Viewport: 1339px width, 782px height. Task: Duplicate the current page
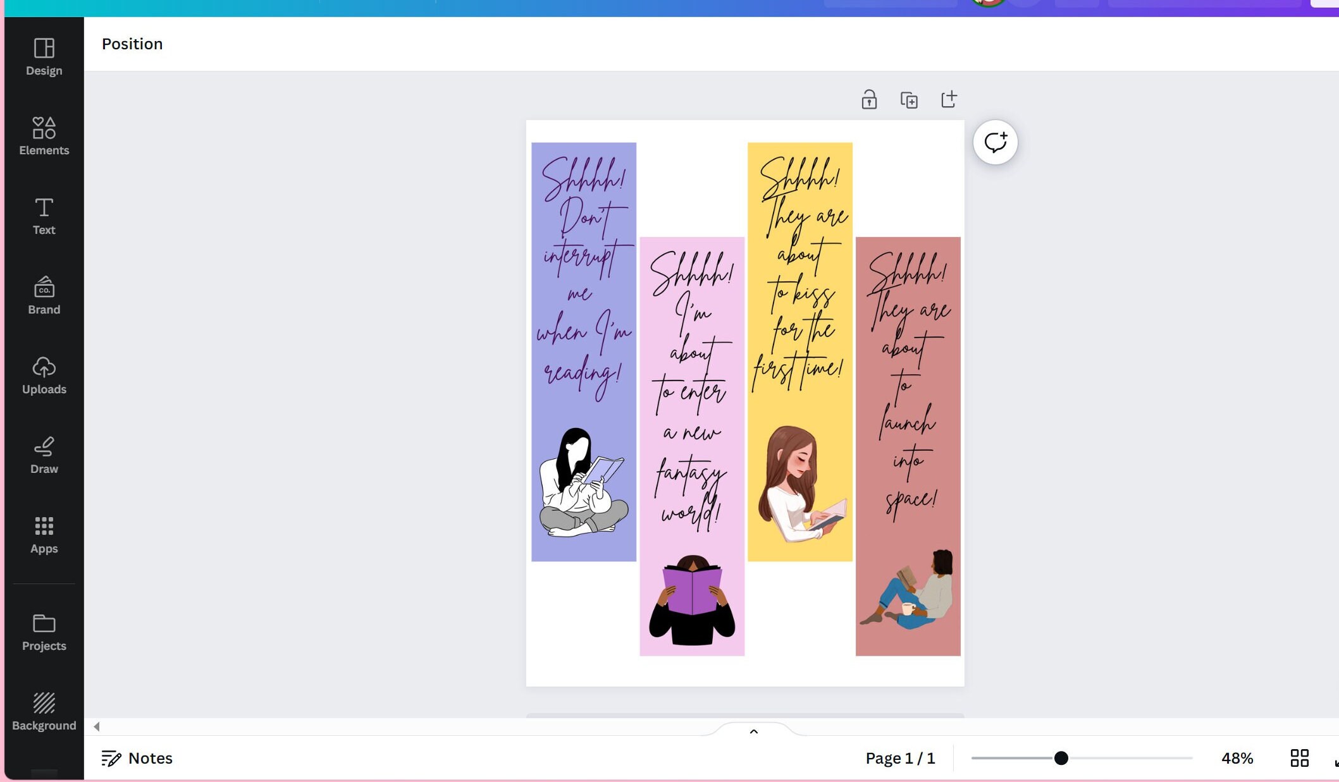click(x=909, y=99)
